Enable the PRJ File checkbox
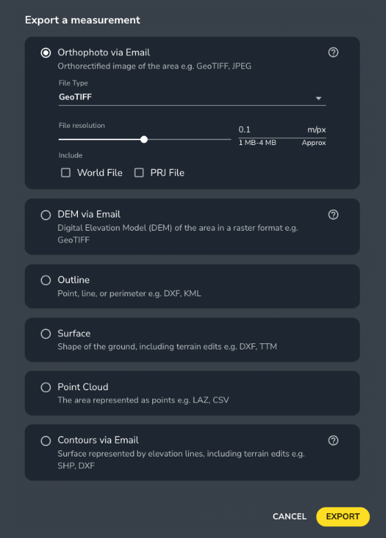Screen dimensions: 386x538 [139, 173]
